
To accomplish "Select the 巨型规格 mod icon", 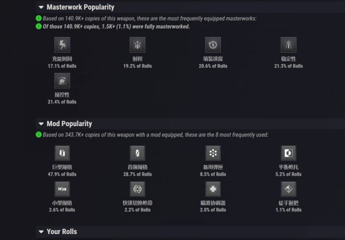I will click(x=62, y=153).
